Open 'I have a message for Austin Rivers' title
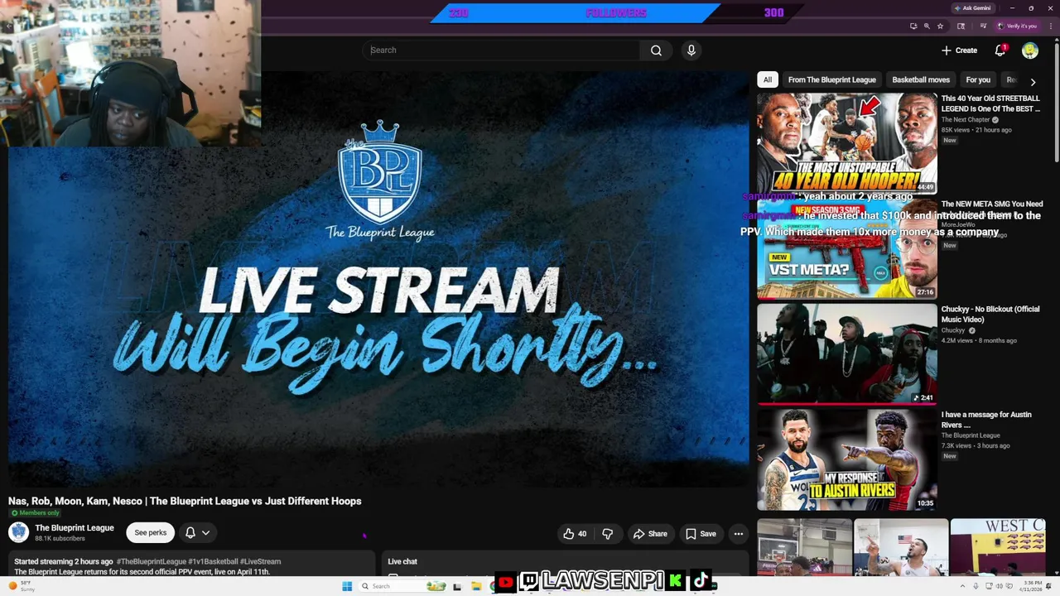Screen dimensions: 1060x596 pyautogui.click(x=986, y=420)
